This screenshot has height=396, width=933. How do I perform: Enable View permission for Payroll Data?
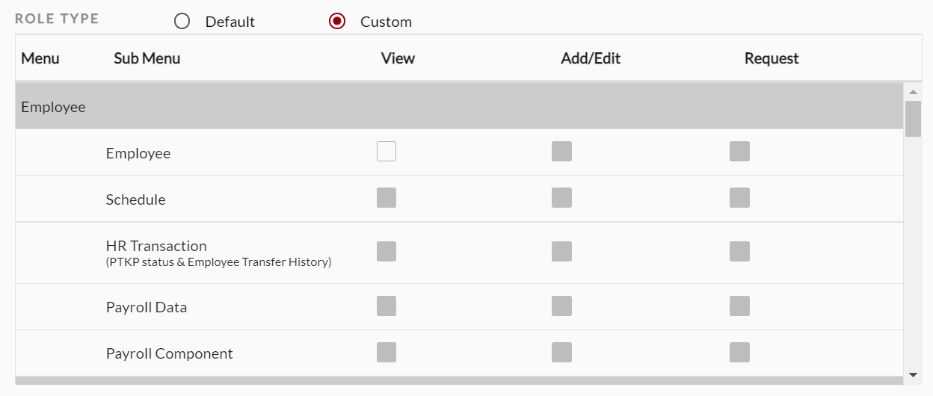tap(387, 306)
